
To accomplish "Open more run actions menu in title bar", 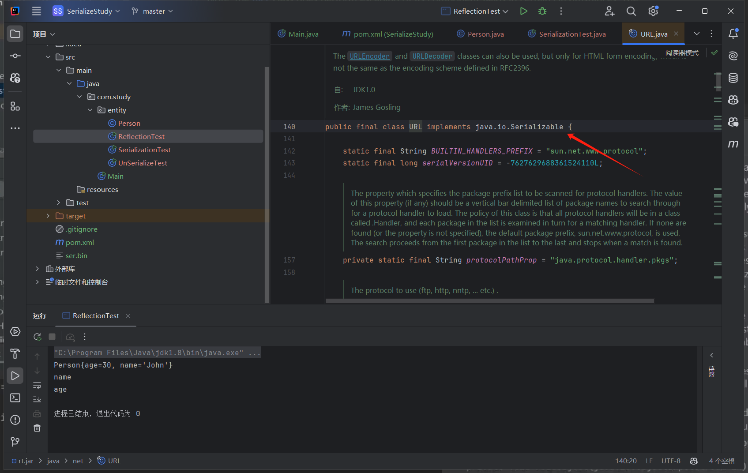I will pos(561,11).
